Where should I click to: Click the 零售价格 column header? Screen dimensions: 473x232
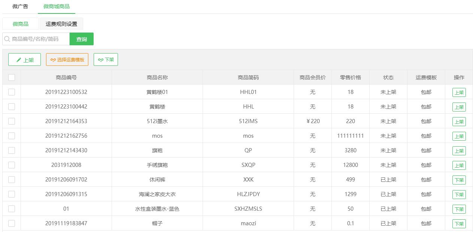coord(350,77)
